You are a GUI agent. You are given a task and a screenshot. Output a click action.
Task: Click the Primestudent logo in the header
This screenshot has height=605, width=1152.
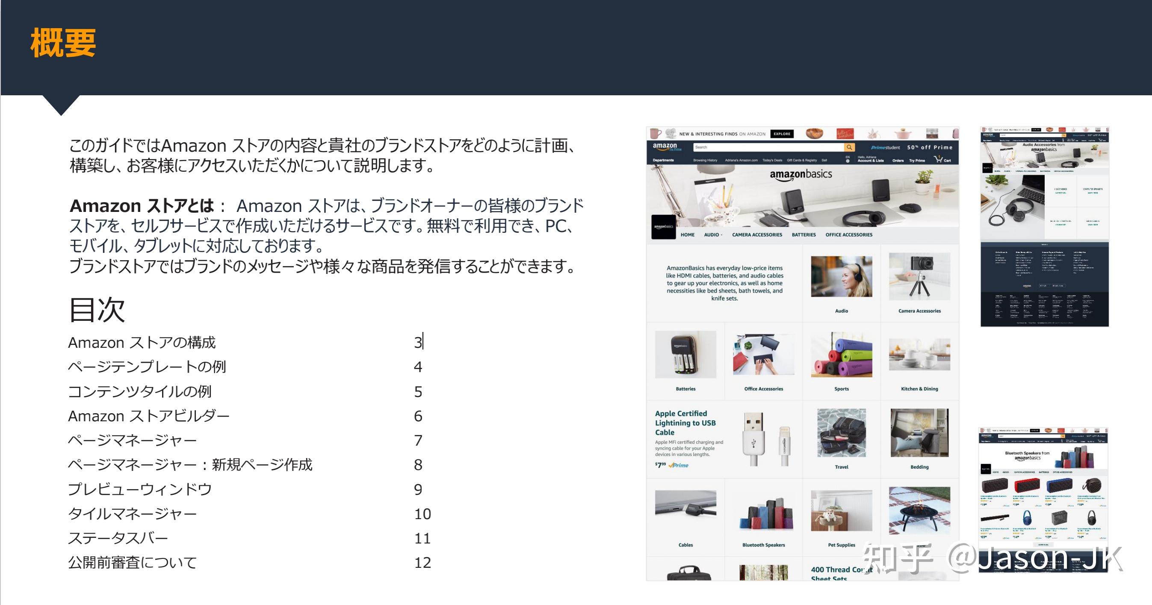(x=886, y=148)
